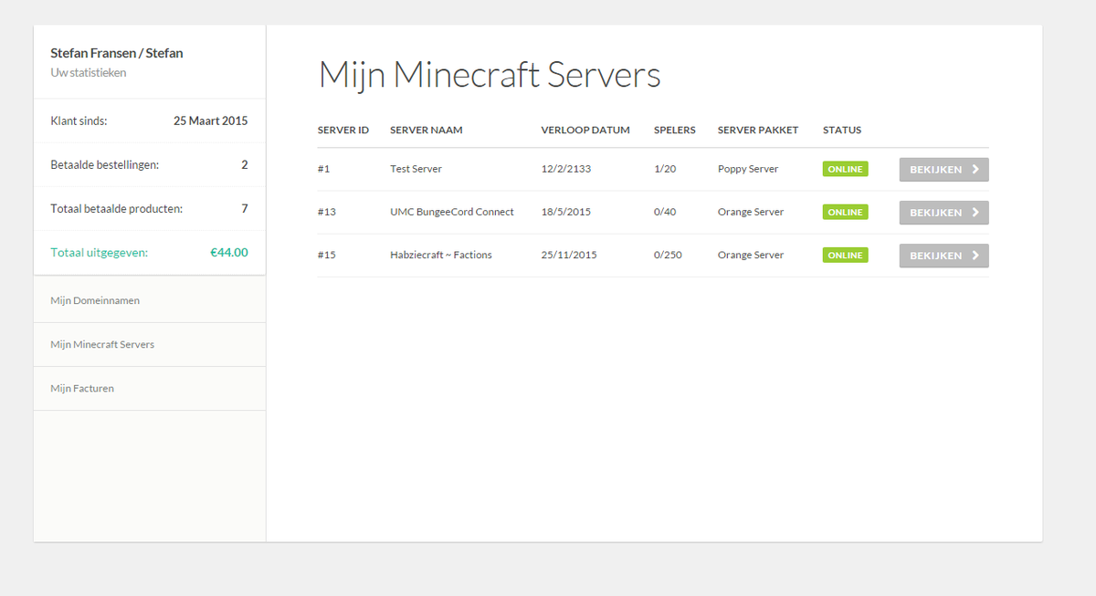Click the VERLOOP DATUM column header
Viewport: 1096px width, 596px height.
coord(585,130)
